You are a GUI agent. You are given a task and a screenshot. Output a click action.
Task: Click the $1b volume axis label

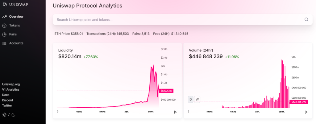tap(293, 57)
